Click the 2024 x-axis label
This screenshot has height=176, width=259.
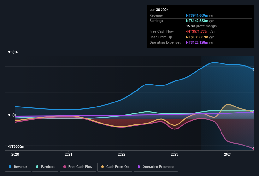point(228,154)
